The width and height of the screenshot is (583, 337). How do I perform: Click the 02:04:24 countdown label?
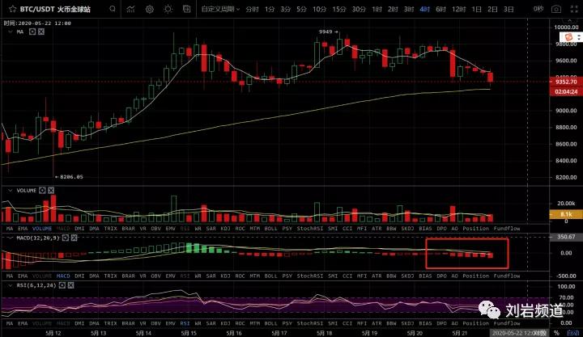pyautogui.click(x=566, y=91)
